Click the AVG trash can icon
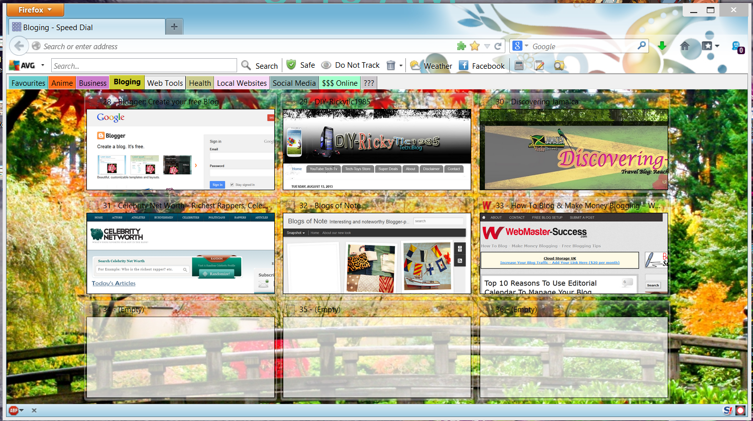 (x=391, y=65)
